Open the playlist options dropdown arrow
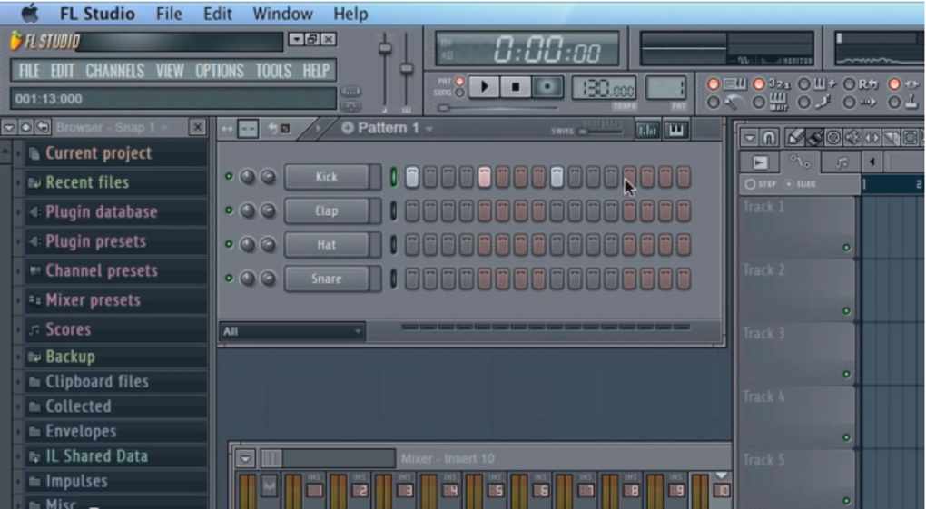 pos(749,138)
